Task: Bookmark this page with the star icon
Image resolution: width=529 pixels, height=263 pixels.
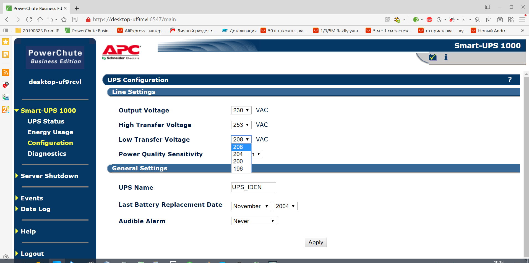Action: [64, 20]
